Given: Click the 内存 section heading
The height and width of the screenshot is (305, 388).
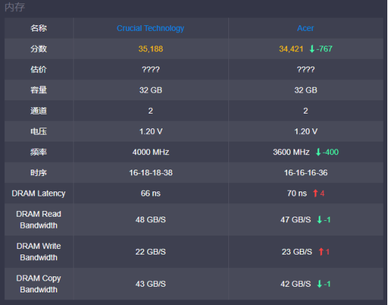Looking at the screenshot, I should click(15, 7).
